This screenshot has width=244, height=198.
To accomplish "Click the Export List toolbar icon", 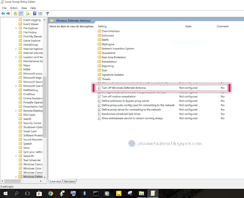I will (28, 14).
